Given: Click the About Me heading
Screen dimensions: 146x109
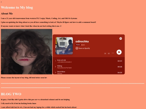Looking at the screenshot, I should click(x=7, y=14).
